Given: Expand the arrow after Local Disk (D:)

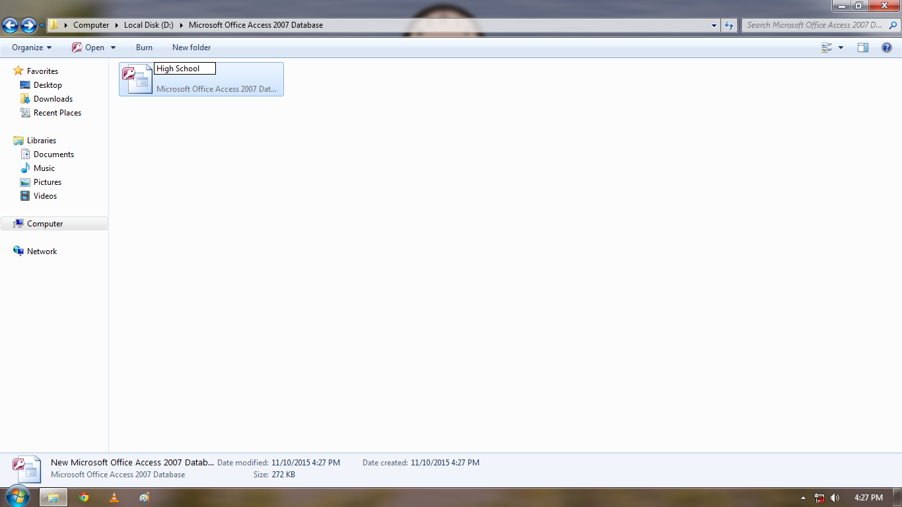Looking at the screenshot, I should [181, 25].
